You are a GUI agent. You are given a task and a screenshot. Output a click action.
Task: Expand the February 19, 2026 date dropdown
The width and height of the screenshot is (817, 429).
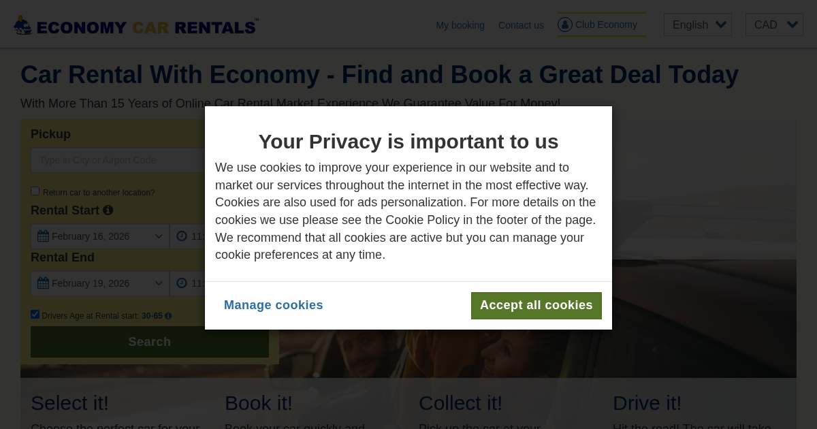(x=100, y=283)
